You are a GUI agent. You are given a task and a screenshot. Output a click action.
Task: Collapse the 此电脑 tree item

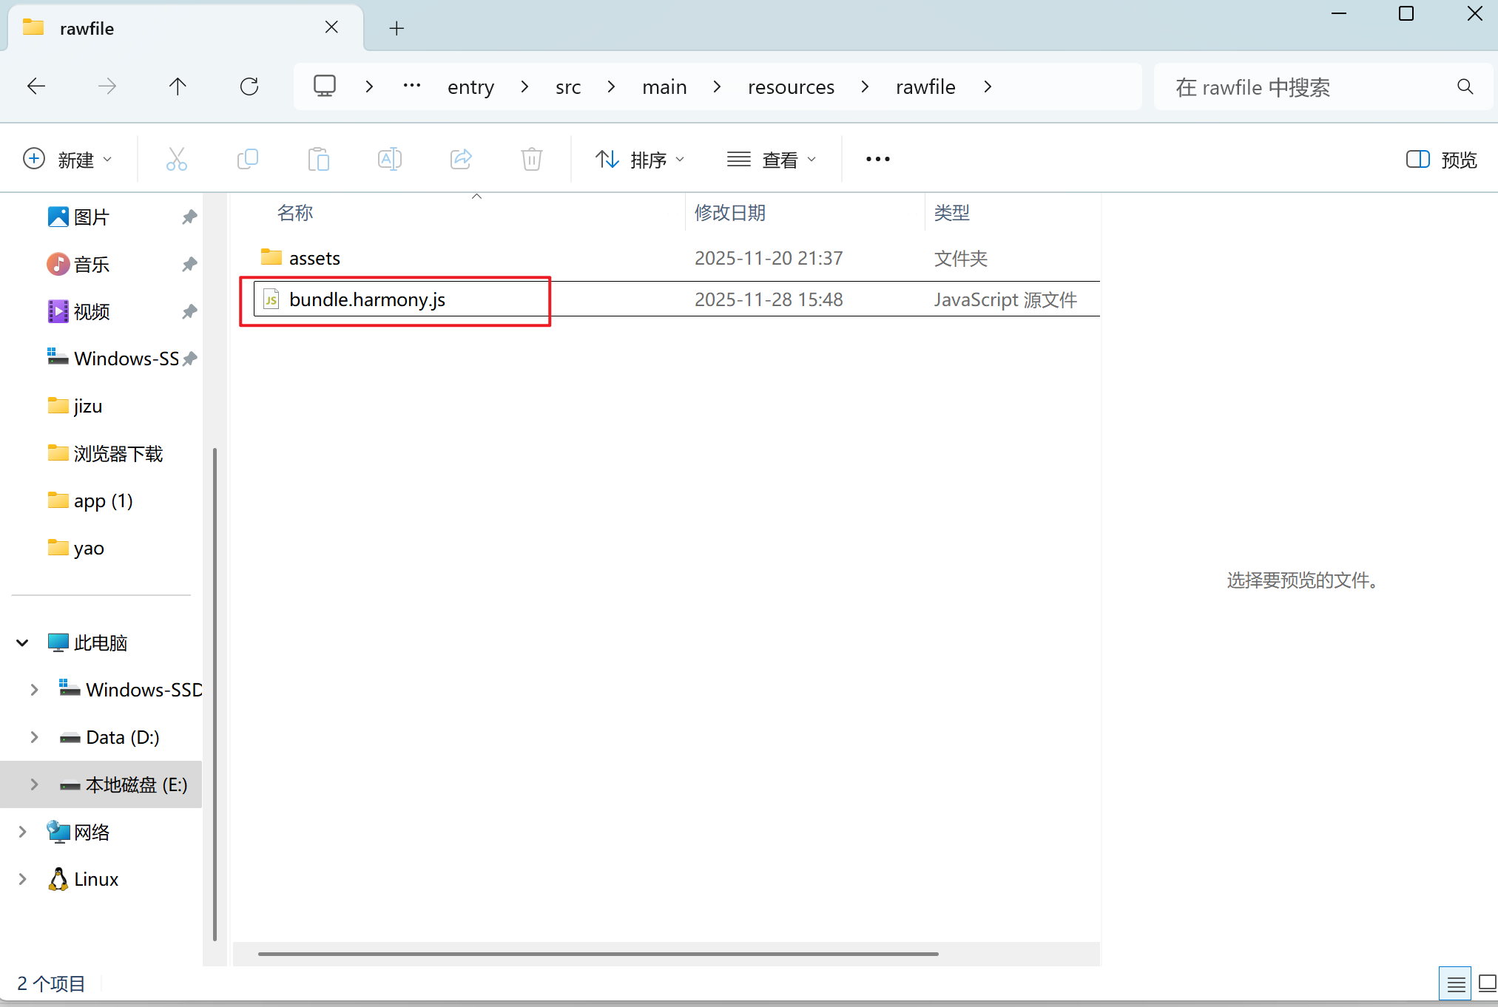(x=21, y=642)
